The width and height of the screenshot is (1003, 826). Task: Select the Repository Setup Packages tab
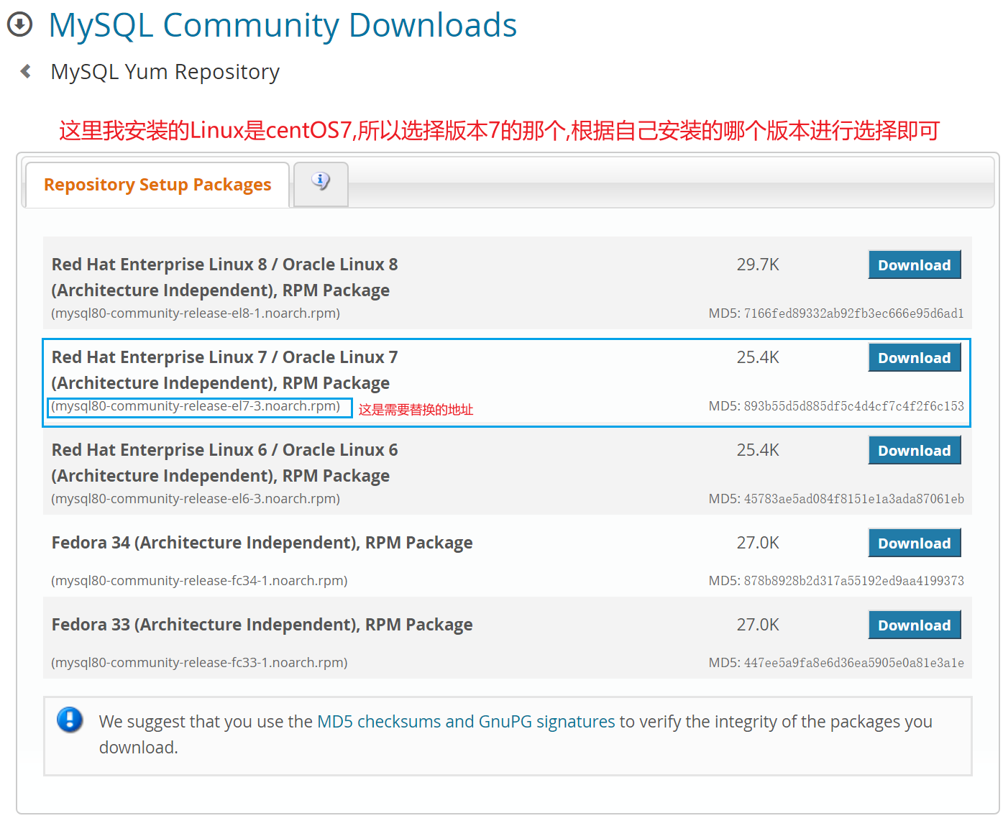point(157,185)
